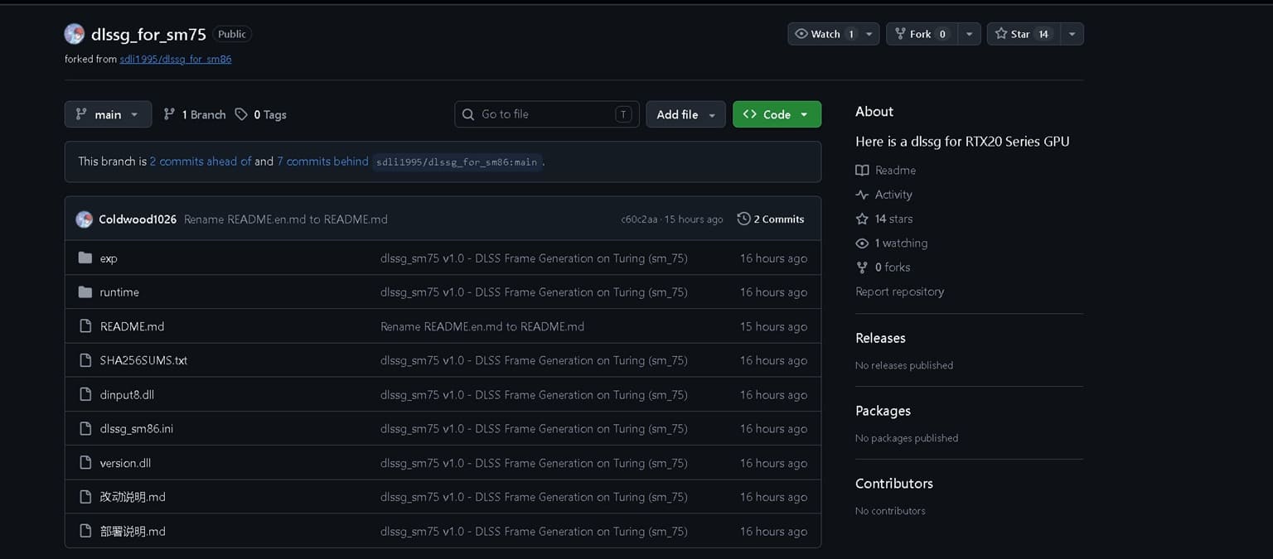Open the Activity link in About
The image size is (1273, 559).
coord(884,195)
